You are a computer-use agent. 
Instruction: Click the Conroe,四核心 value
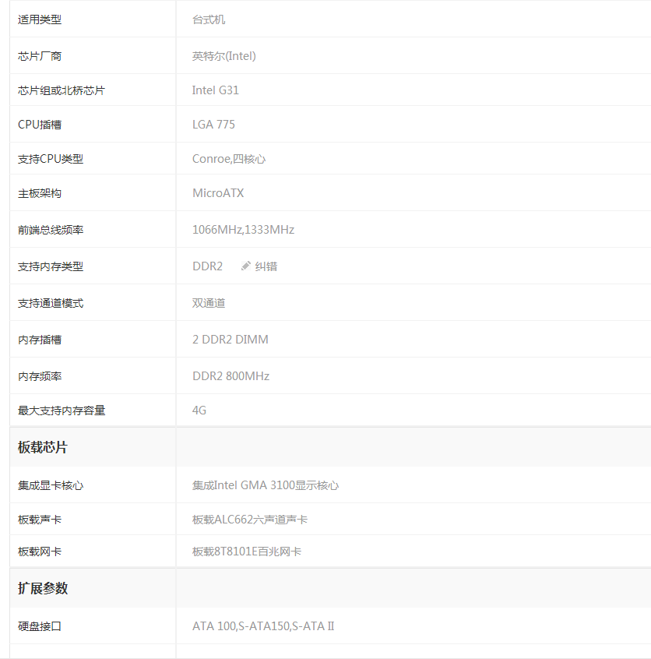(x=229, y=159)
